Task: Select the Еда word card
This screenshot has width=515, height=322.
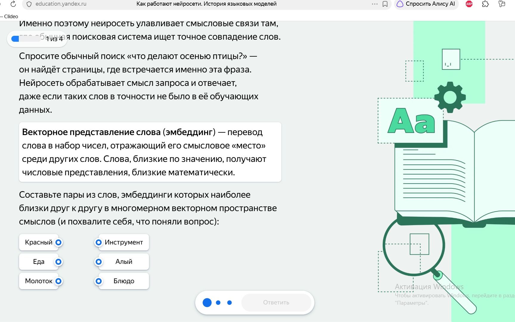Action: click(x=39, y=262)
